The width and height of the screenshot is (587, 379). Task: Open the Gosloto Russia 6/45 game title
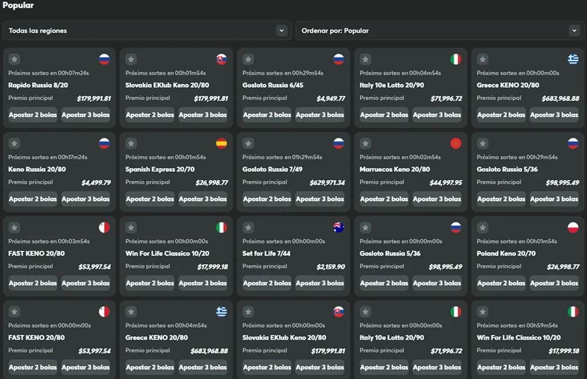click(273, 85)
